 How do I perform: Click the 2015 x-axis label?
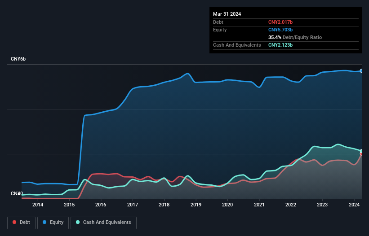click(69, 205)
